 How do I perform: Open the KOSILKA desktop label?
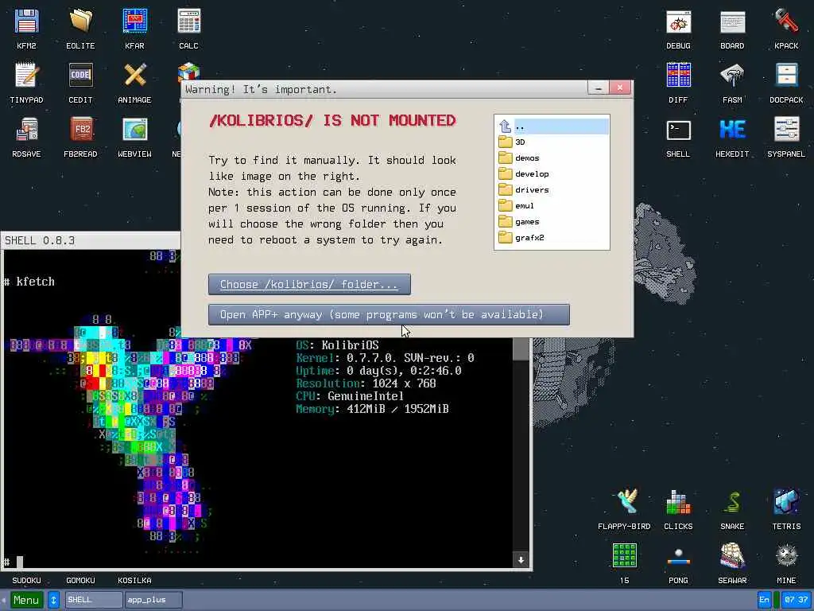(134, 580)
